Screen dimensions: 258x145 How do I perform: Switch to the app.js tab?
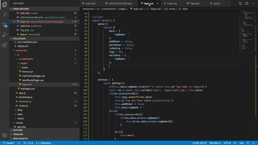216,3
